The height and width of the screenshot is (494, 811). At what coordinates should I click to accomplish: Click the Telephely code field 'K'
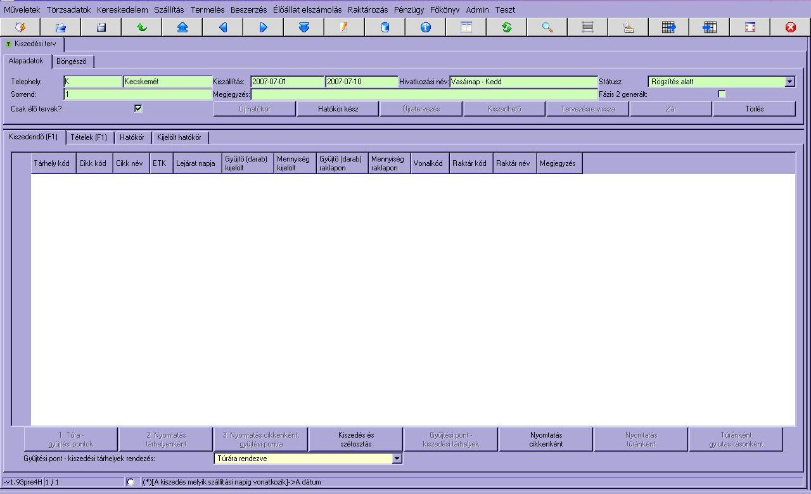tap(93, 82)
